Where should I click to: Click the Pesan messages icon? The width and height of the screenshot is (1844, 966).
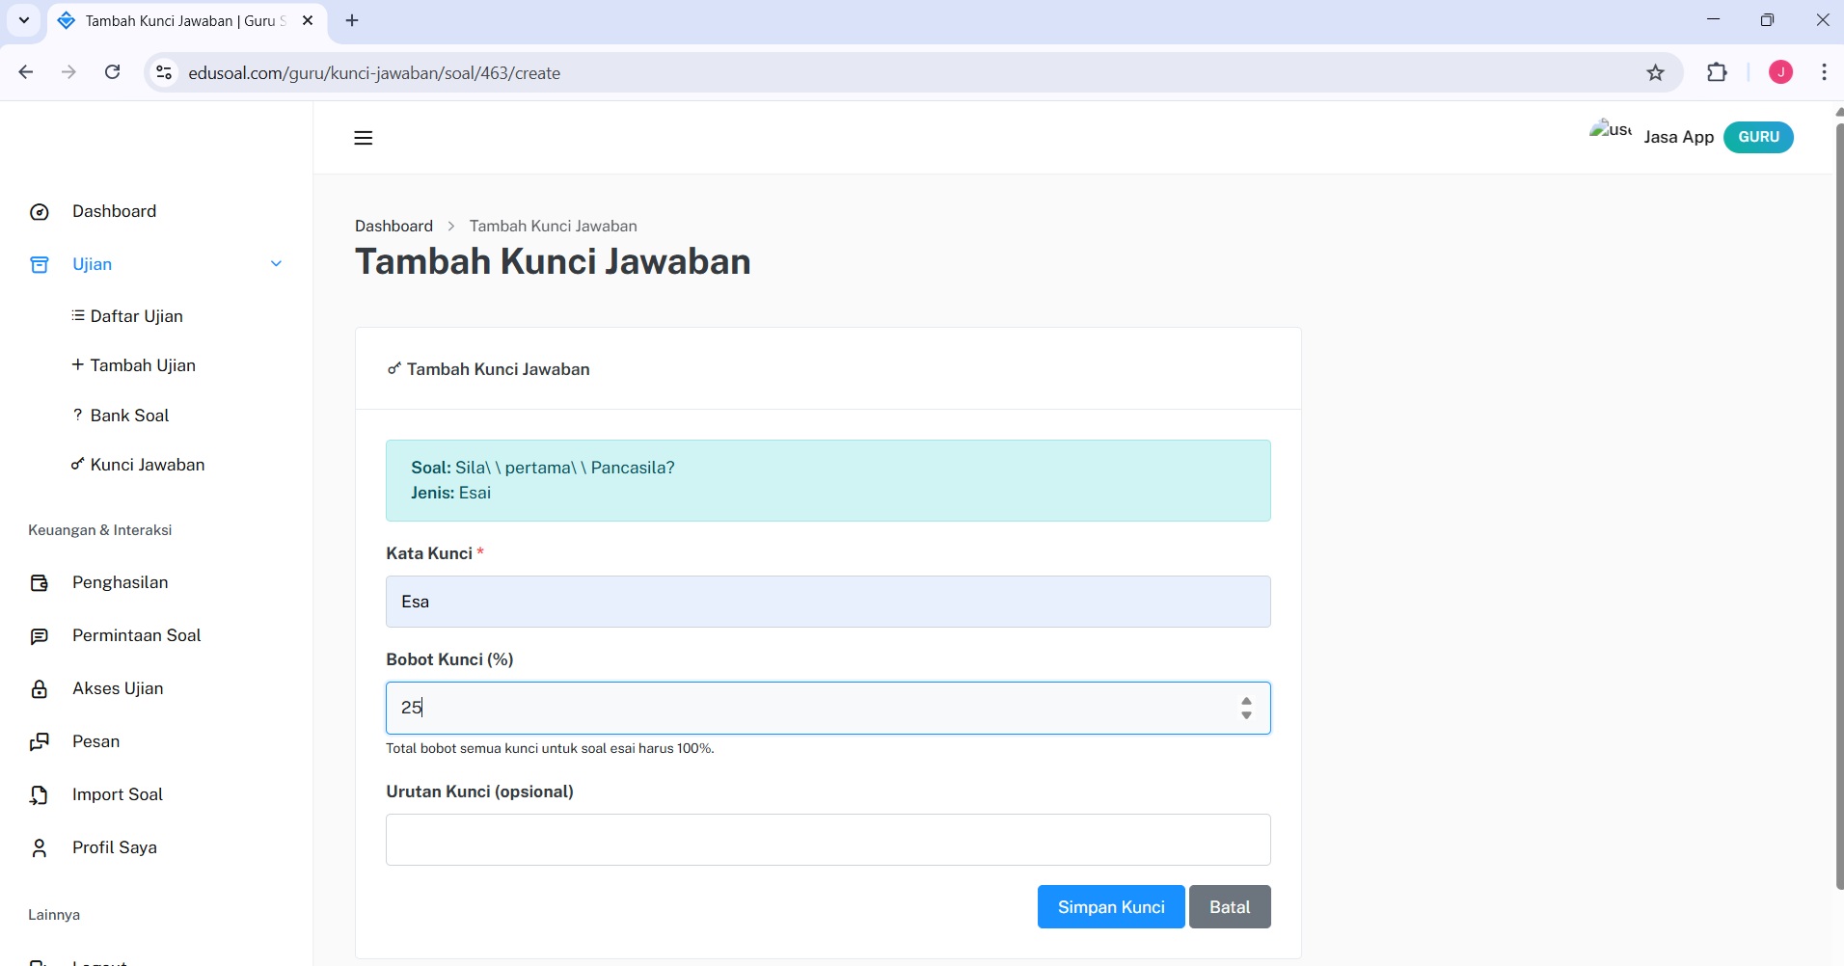[x=40, y=742]
